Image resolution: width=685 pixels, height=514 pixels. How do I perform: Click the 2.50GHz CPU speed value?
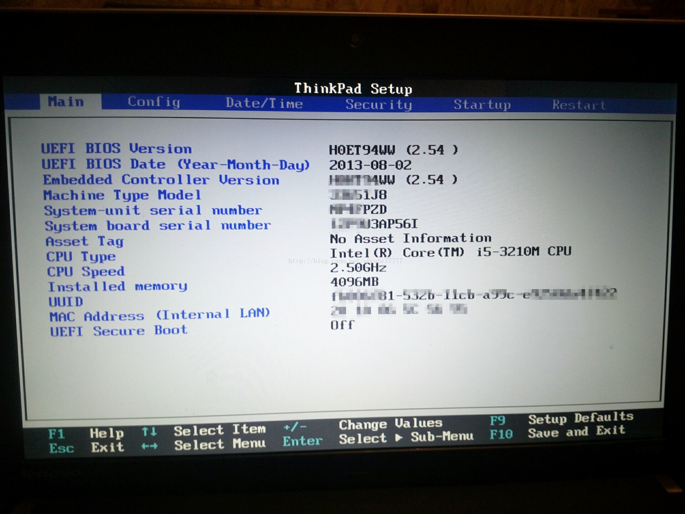click(x=358, y=268)
